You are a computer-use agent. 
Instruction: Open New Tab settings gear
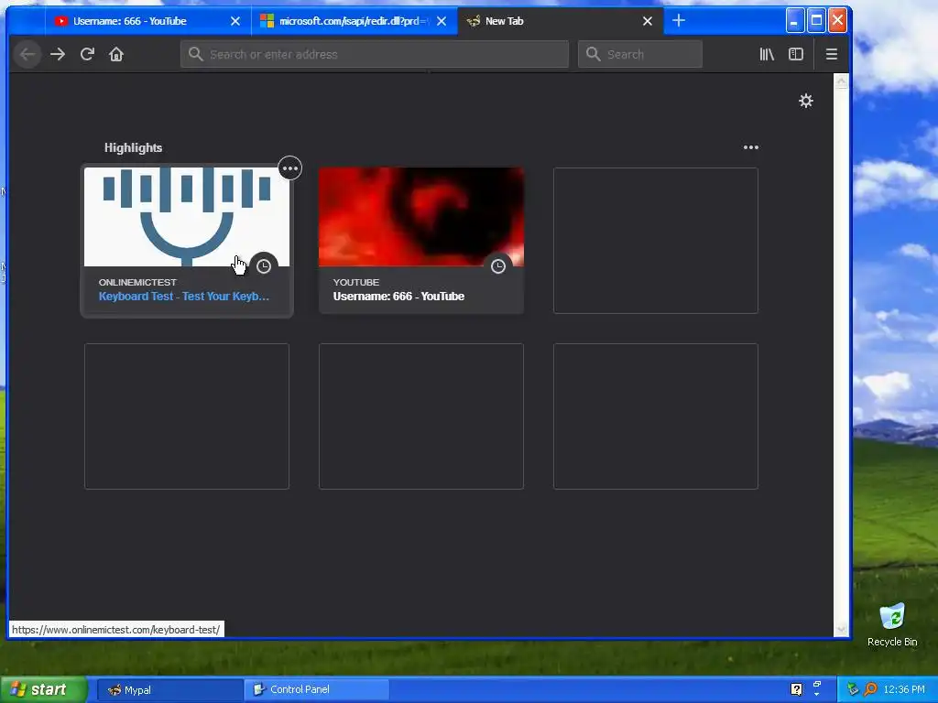click(806, 101)
